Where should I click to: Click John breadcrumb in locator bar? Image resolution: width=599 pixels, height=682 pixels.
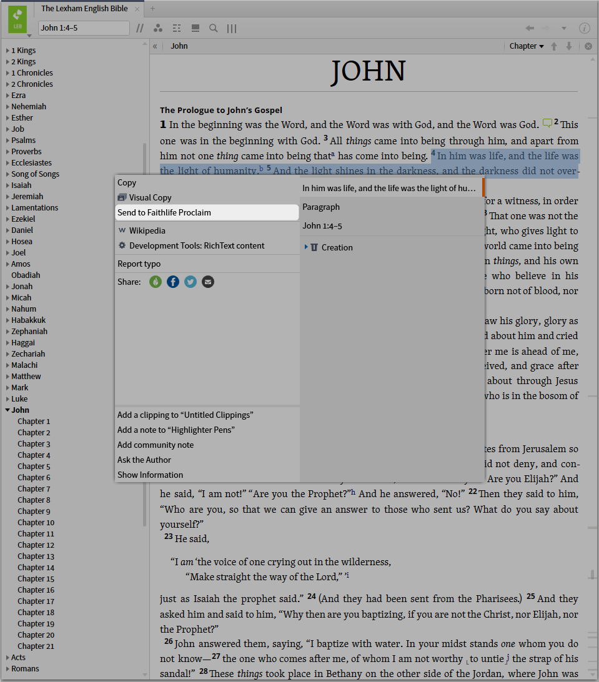[179, 46]
